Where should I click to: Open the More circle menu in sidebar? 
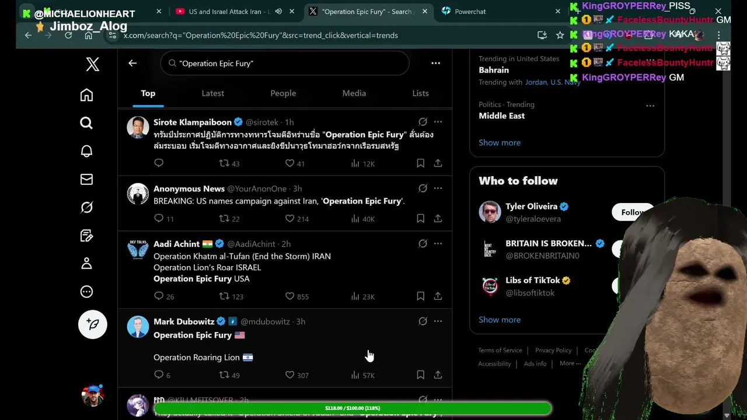click(86, 291)
